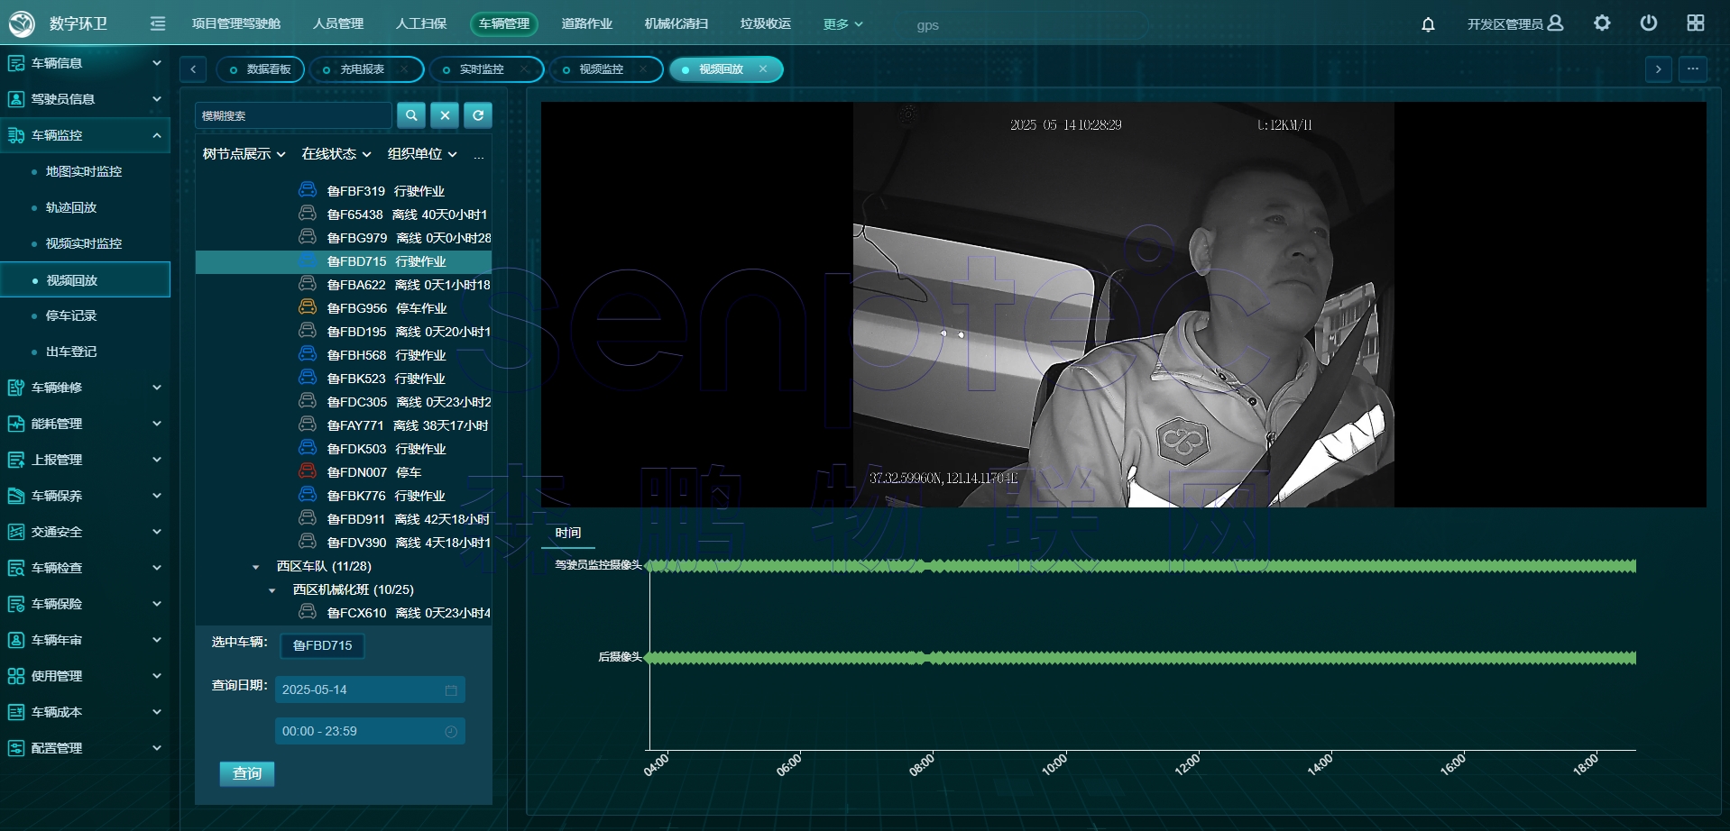Open the date picker calendar icon
Image resolution: width=1730 pixels, height=831 pixels.
[x=451, y=690]
